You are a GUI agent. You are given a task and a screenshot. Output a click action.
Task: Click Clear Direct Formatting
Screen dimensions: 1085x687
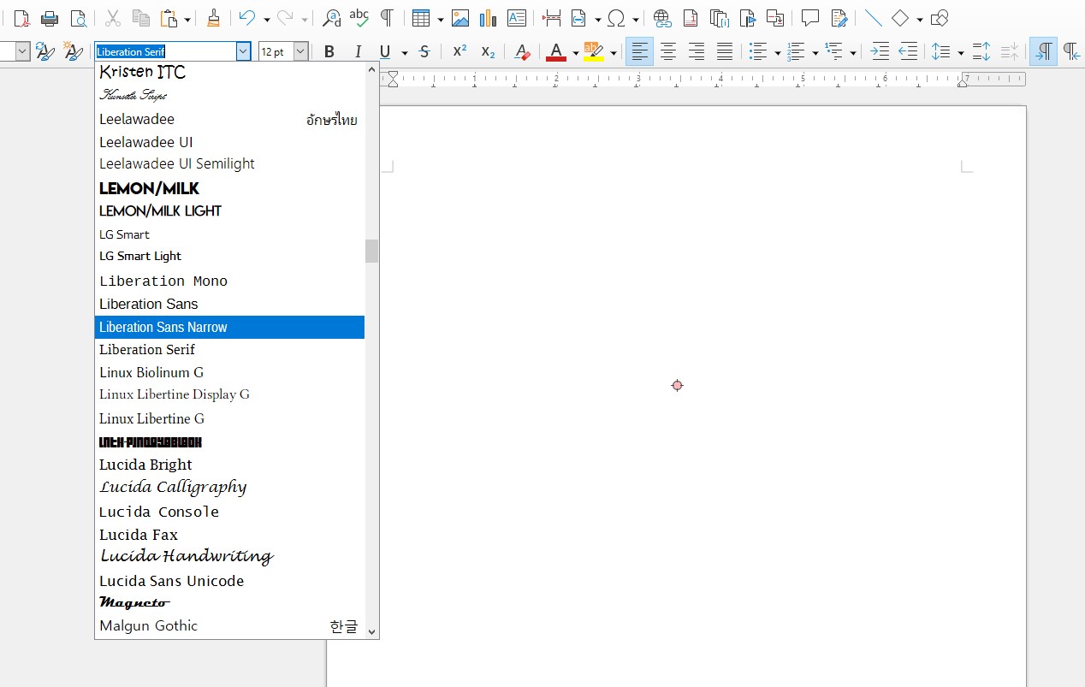522,52
